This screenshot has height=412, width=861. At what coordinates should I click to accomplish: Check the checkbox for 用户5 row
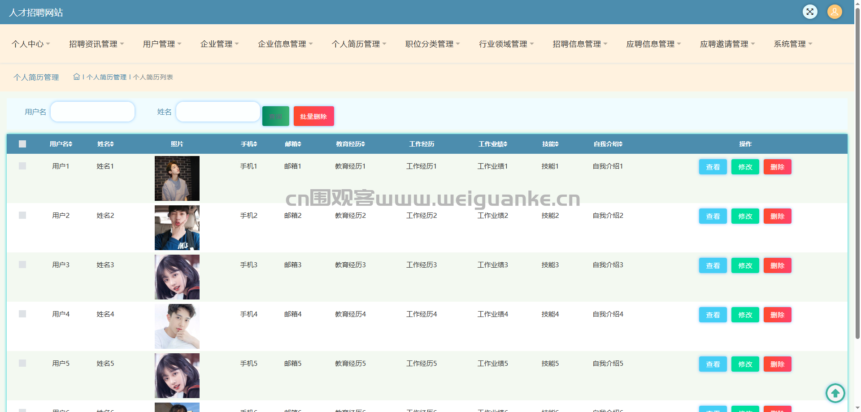coord(22,363)
